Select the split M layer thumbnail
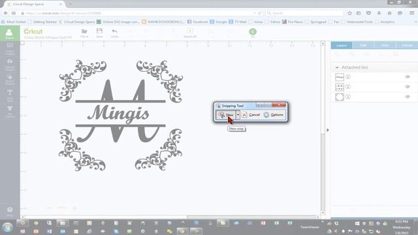The height and width of the screenshot is (235, 418). 340,87
